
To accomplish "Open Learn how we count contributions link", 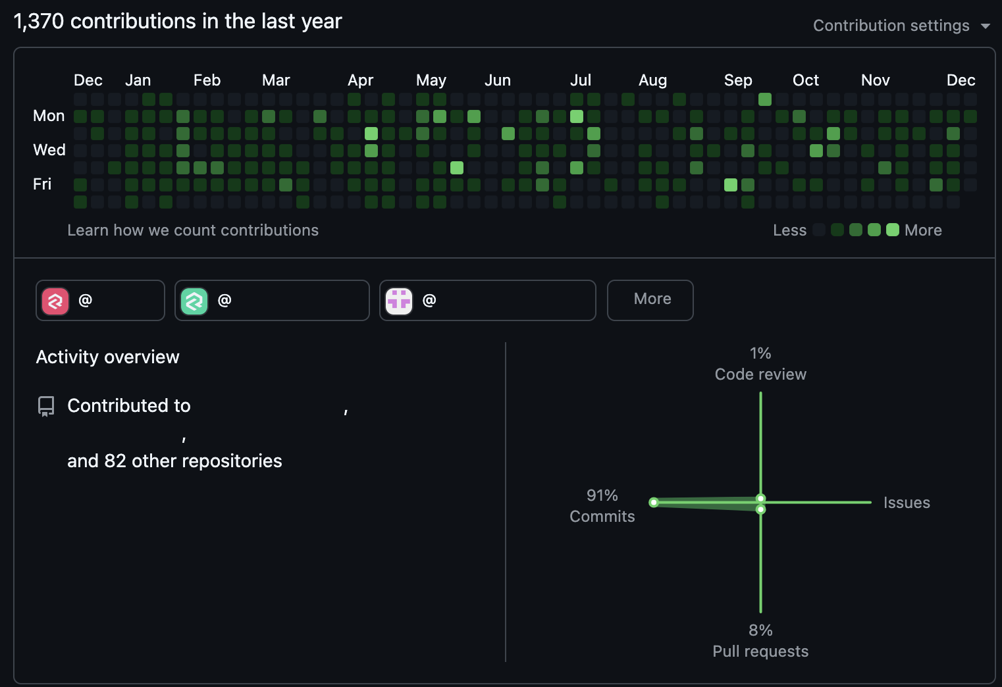I will coord(193,230).
